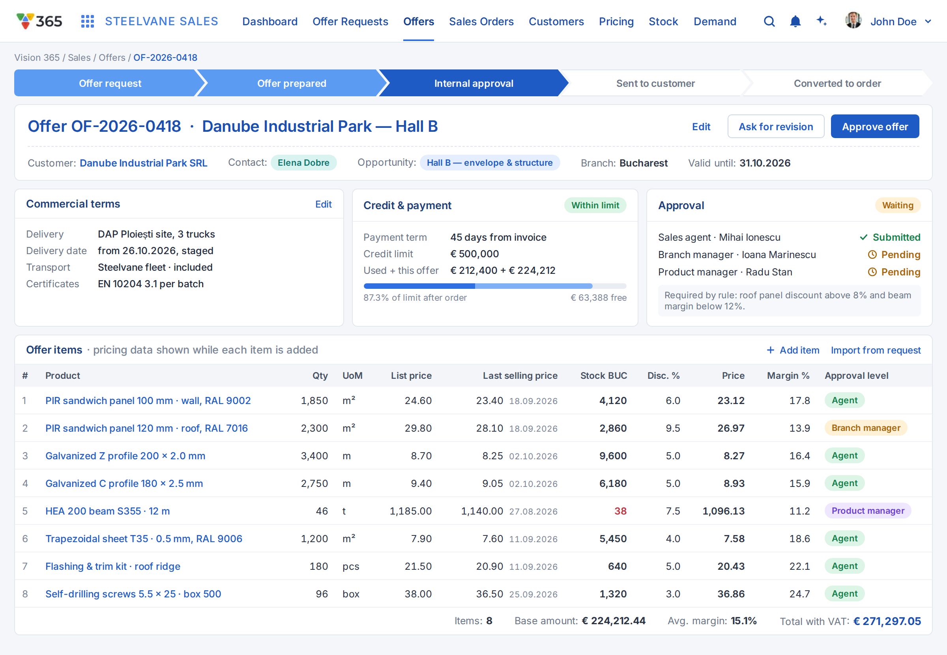Open notifications bell icon
The width and height of the screenshot is (947, 655).
click(x=795, y=21)
